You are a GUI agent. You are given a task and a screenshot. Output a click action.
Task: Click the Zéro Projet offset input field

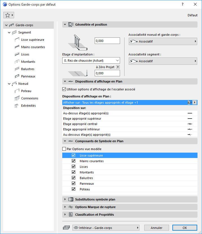tap(107, 73)
